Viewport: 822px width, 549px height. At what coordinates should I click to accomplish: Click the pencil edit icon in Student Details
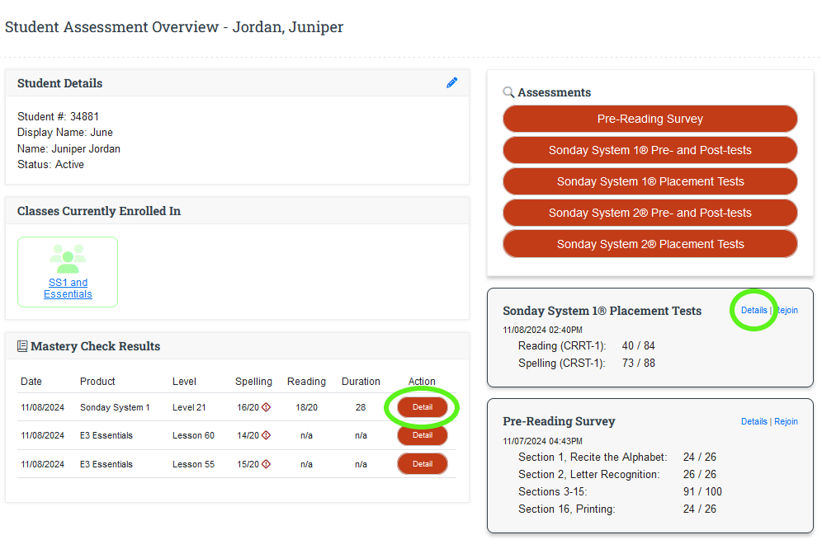pyautogui.click(x=451, y=82)
